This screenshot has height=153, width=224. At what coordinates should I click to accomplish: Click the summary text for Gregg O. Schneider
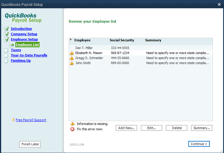point(178,58)
